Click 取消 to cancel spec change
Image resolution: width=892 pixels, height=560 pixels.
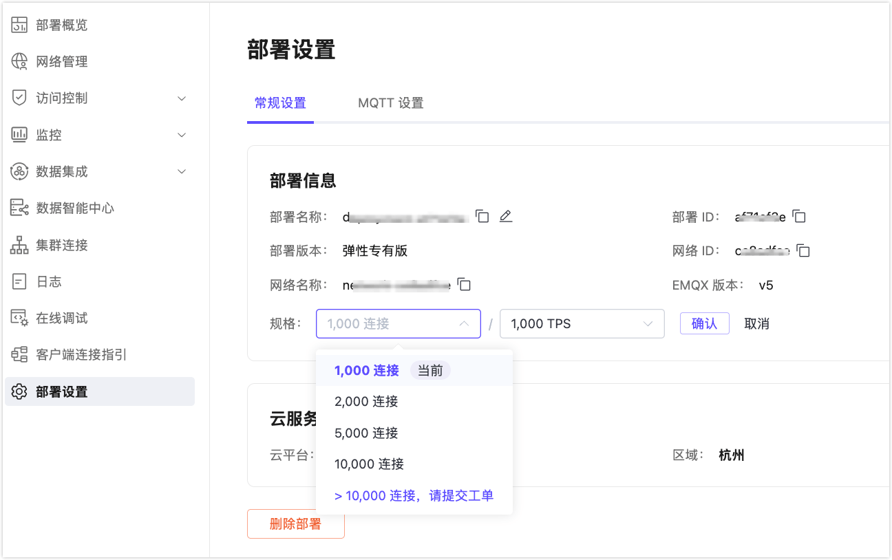(x=756, y=323)
